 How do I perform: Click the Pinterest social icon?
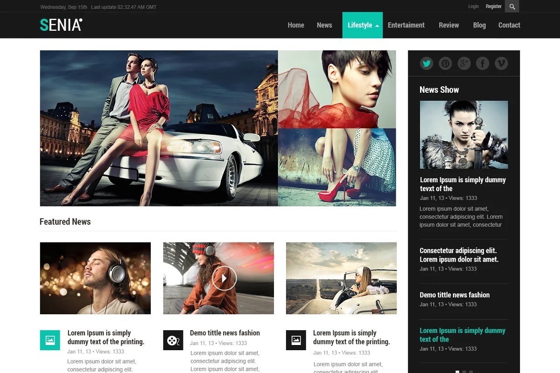pyautogui.click(x=445, y=63)
